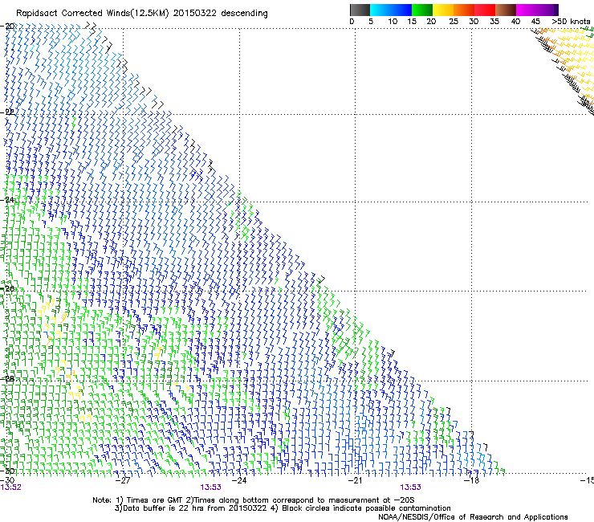This screenshot has height=522, width=594.
Task: Select the "-18" longitude axis label
Action: point(472,480)
